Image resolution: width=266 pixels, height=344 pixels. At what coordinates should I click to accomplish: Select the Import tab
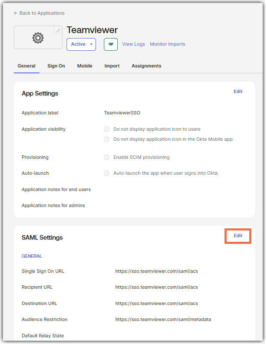coord(112,66)
